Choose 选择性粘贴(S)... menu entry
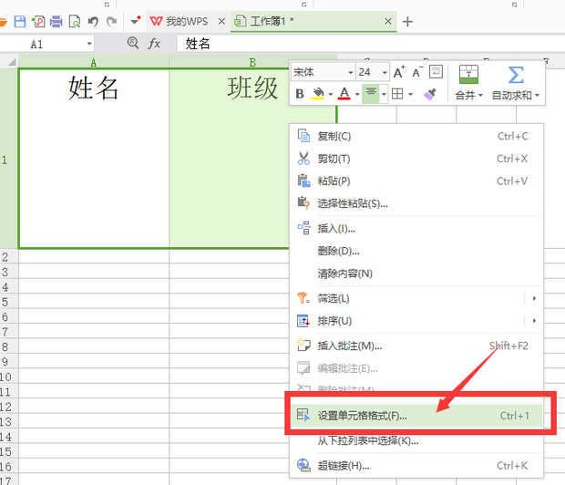The height and width of the screenshot is (485, 565). (416, 203)
